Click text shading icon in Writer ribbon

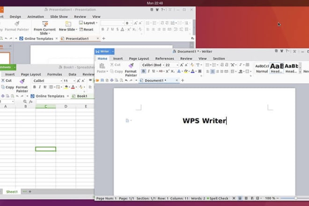(199, 71)
